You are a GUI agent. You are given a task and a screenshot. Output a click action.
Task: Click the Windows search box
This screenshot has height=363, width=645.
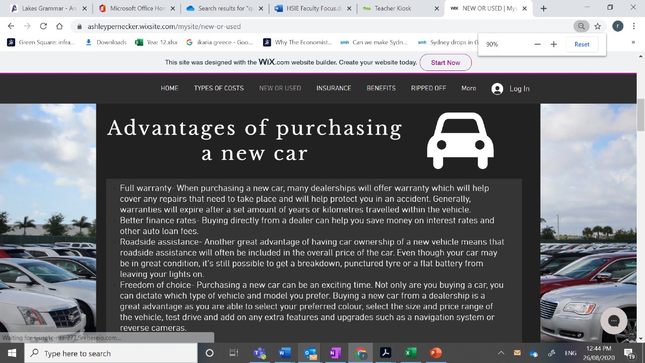[x=111, y=353]
